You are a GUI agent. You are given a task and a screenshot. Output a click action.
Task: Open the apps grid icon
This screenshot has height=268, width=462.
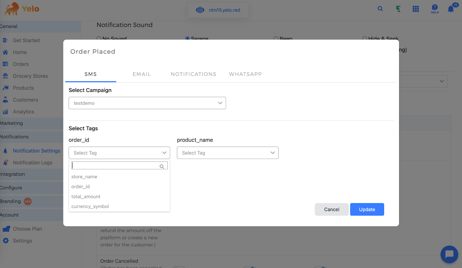point(416,9)
